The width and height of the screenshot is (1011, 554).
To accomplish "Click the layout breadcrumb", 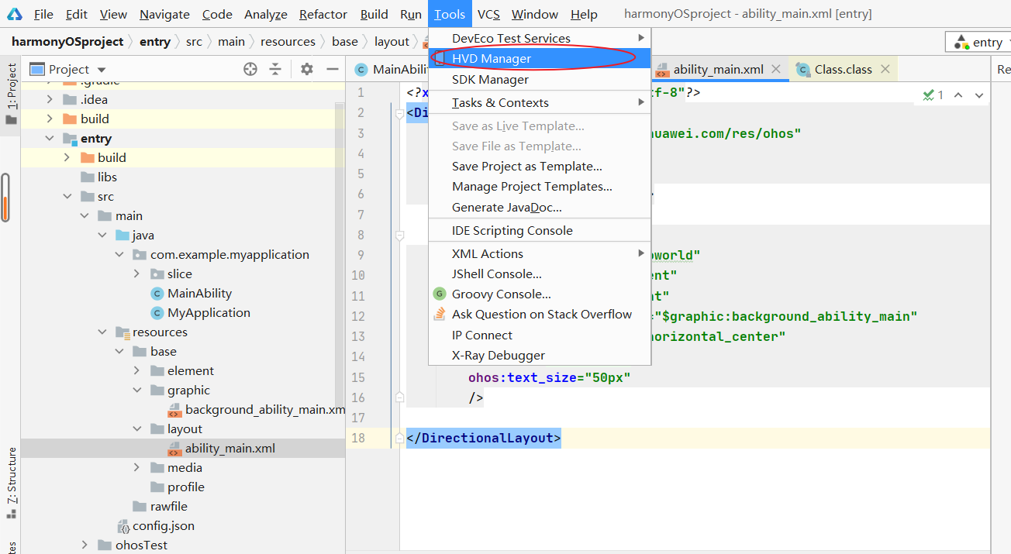I will (392, 42).
